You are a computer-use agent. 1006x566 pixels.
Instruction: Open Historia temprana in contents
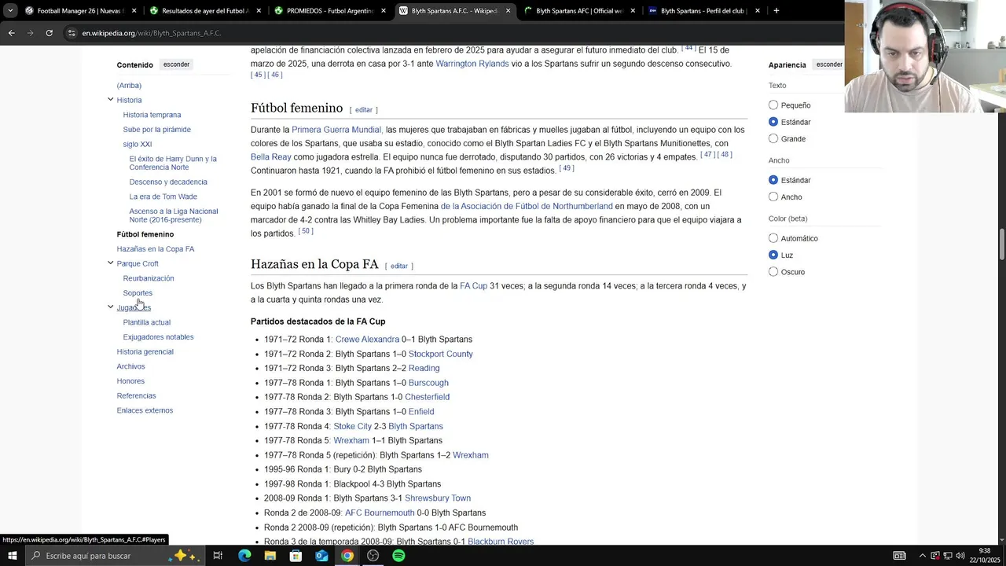[152, 115]
